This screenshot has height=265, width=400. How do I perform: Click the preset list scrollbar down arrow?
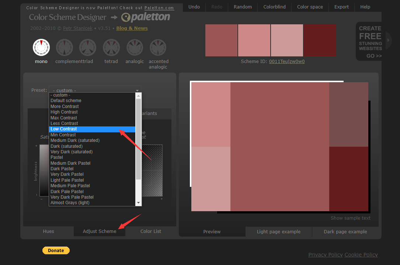(x=139, y=203)
